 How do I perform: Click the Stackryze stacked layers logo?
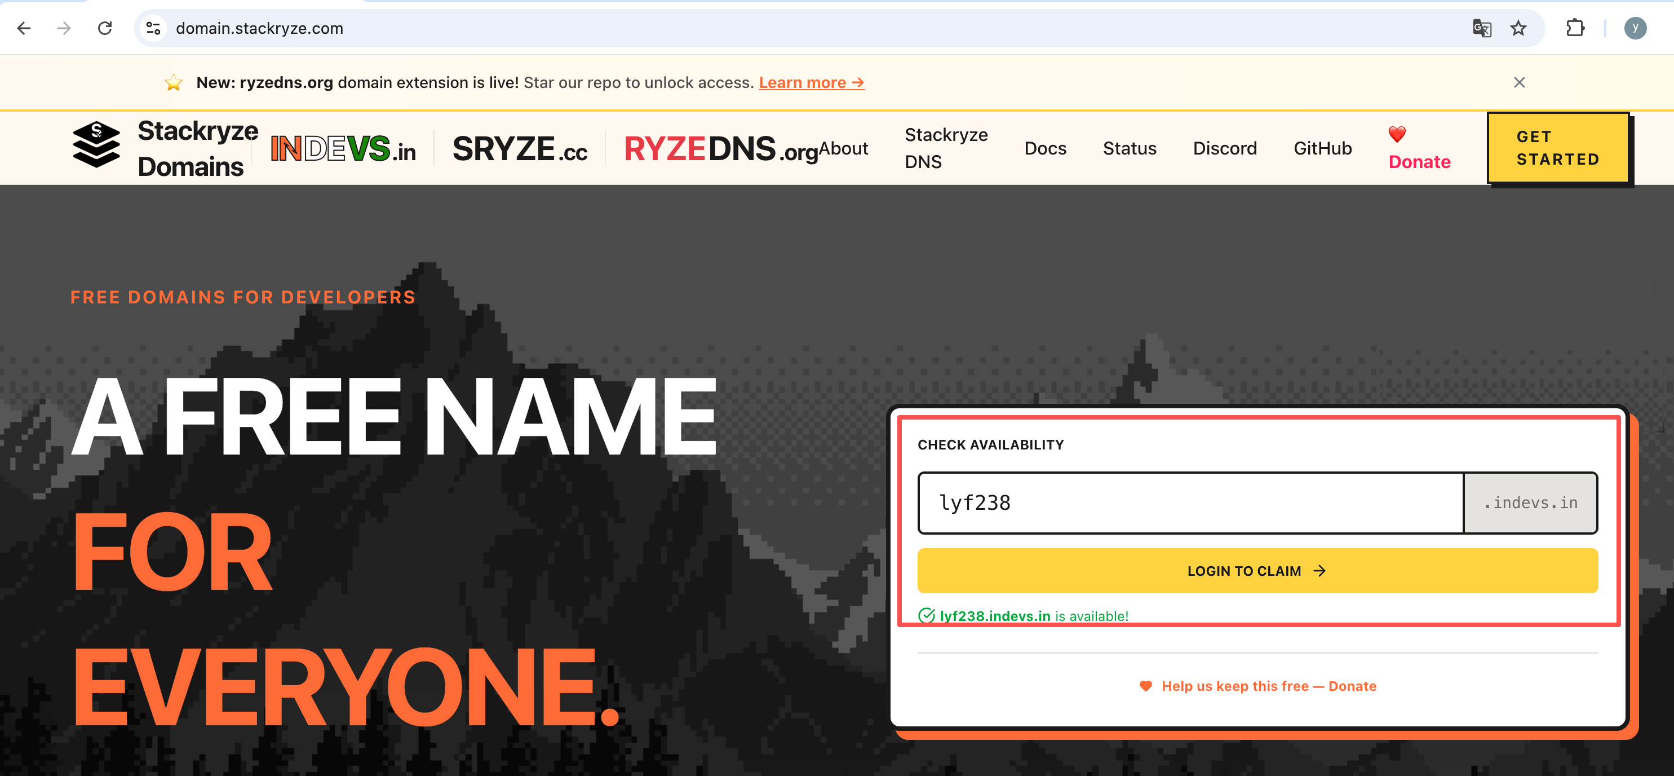[x=96, y=144]
